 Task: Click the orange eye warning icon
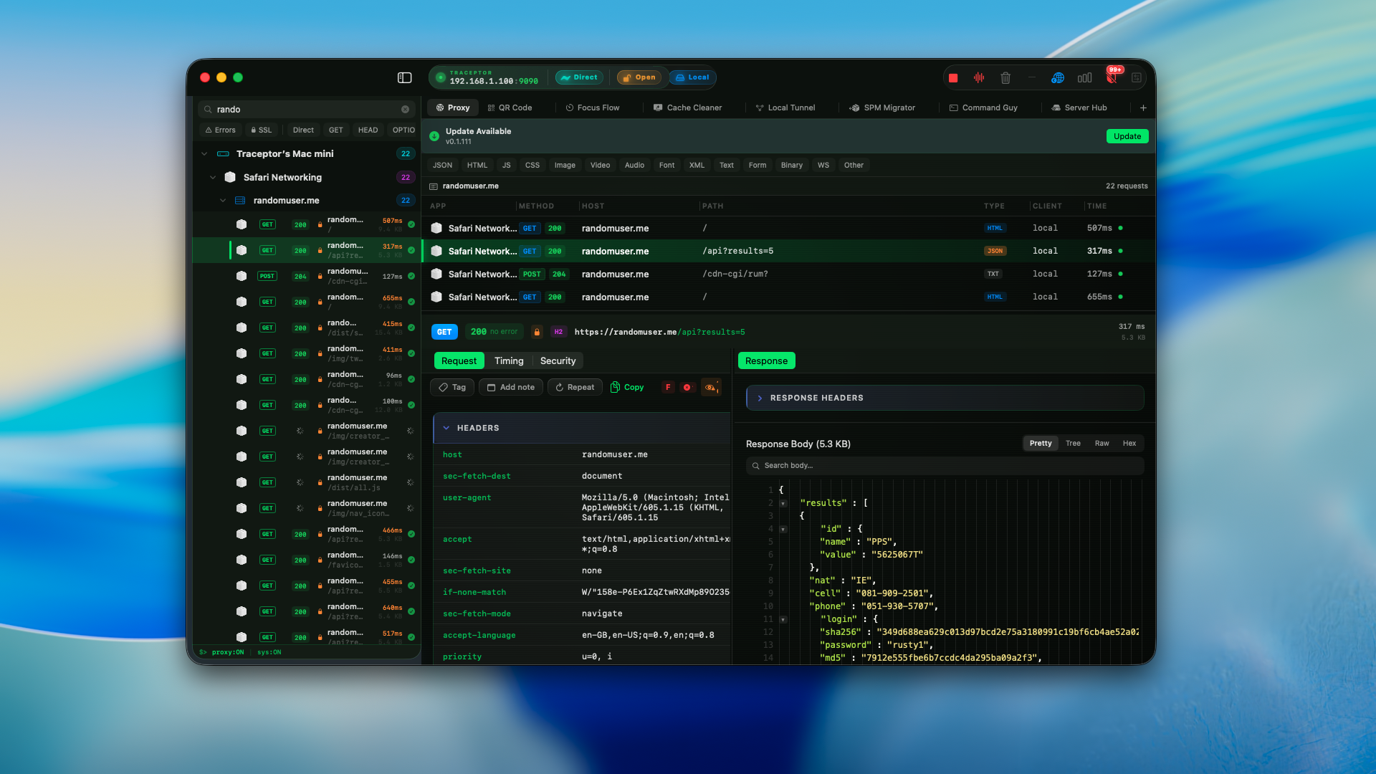coord(711,387)
